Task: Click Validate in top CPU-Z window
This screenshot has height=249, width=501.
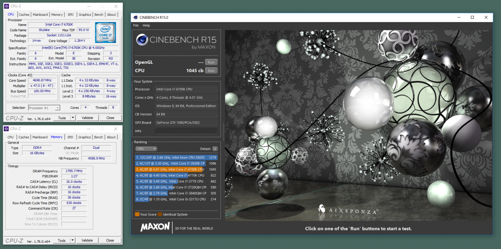Action: point(87,118)
